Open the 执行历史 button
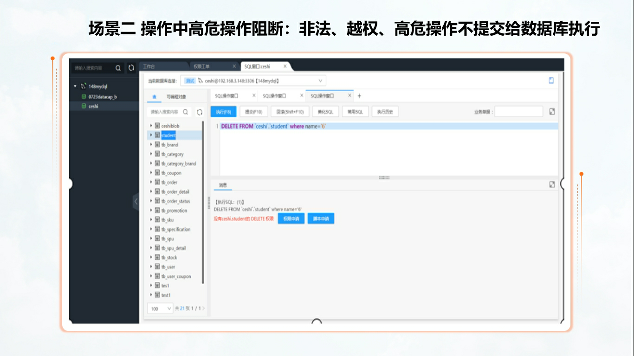This screenshot has height=356, width=634. tap(385, 112)
